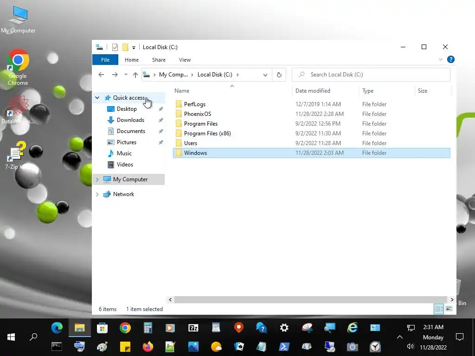
Task: Open Sticky Notes from taskbar
Action: pos(125,346)
